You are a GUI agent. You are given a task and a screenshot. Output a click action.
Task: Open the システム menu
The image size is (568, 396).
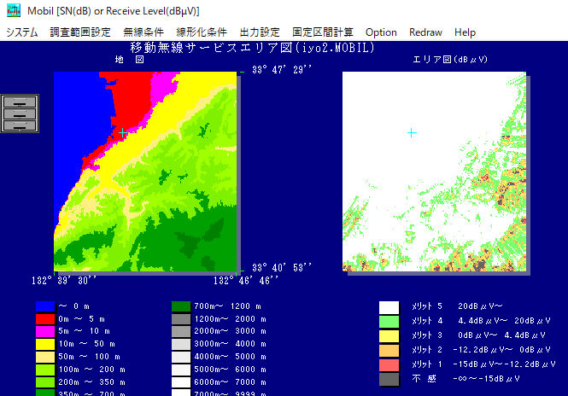[22, 32]
